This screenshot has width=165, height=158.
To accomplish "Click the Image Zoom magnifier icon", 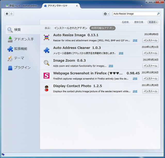I will click(x=46, y=63).
